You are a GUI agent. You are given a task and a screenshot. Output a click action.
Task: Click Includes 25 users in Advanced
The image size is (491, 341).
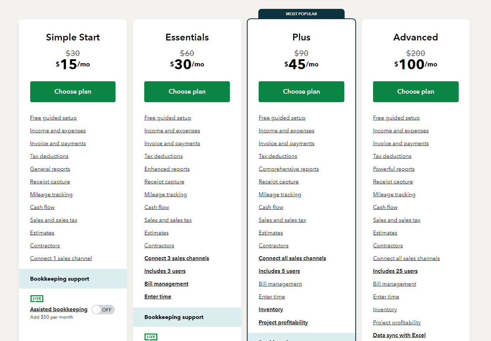[395, 271]
